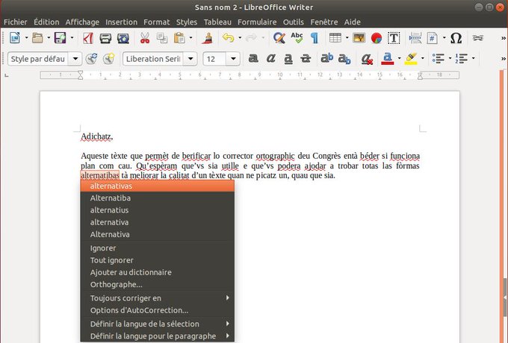Toggle Underline formatting
This screenshot has height=343, width=508.
coord(288,59)
